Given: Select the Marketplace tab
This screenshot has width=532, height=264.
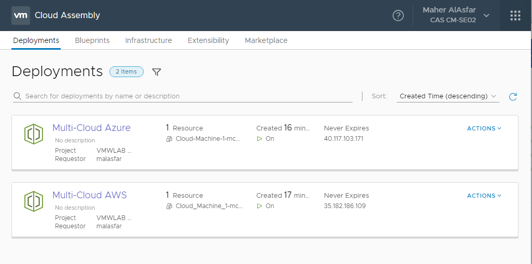Looking at the screenshot, I should pos(266,40).
